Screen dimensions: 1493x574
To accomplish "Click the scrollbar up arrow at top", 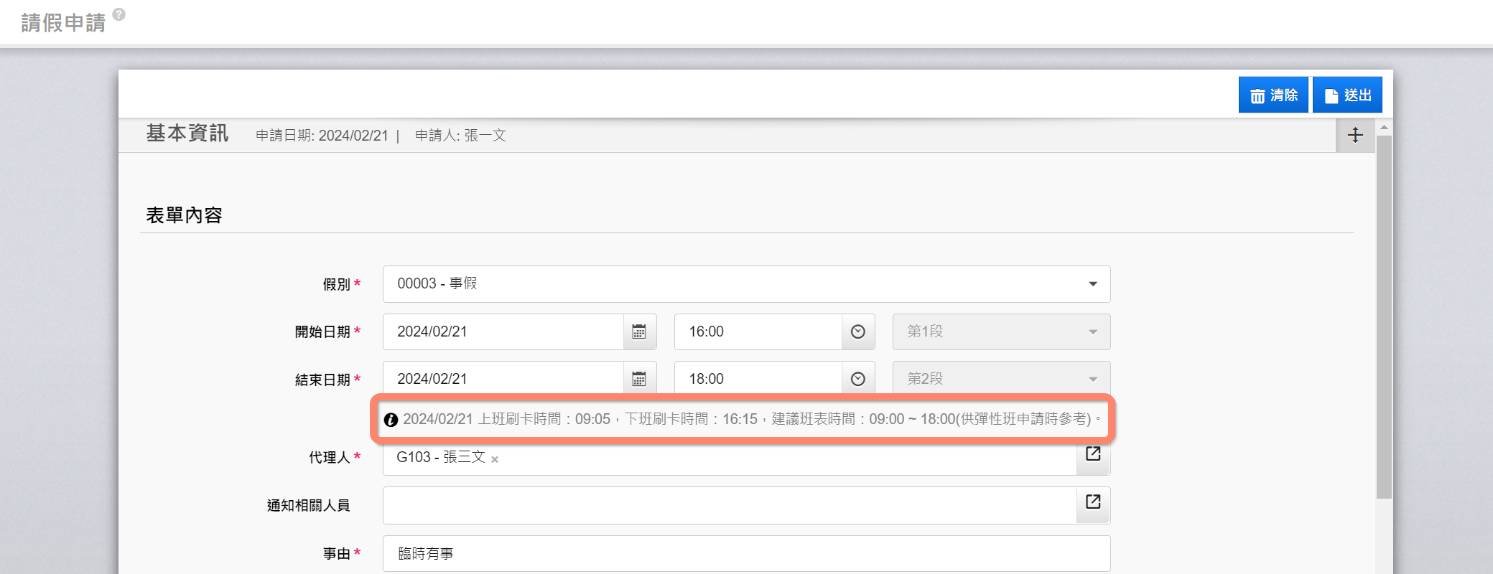I will (x=1384, y=127).
